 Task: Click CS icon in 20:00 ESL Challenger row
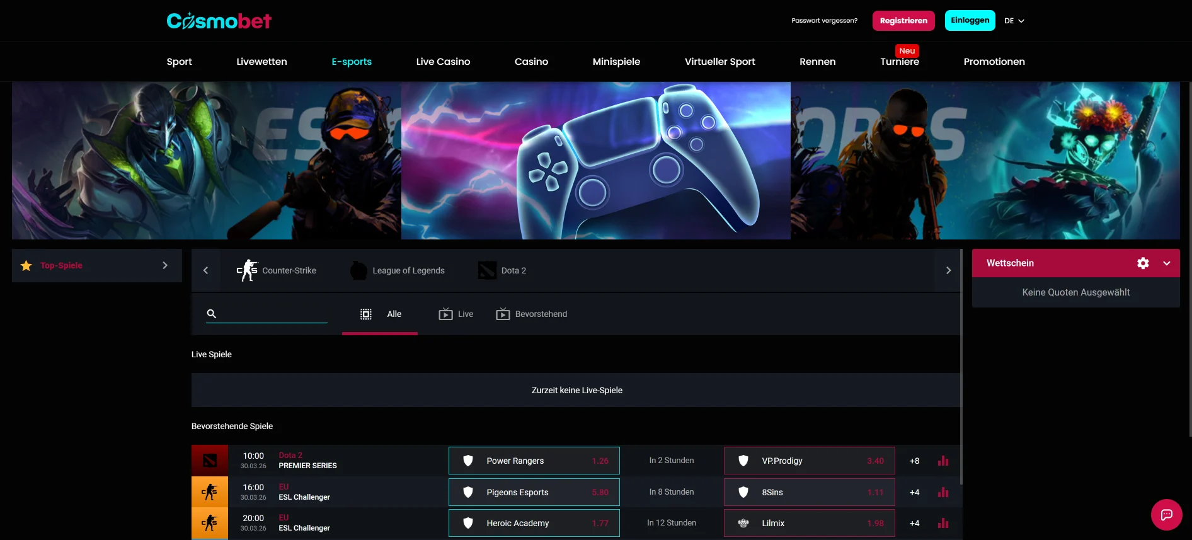(x=210, y=524)
